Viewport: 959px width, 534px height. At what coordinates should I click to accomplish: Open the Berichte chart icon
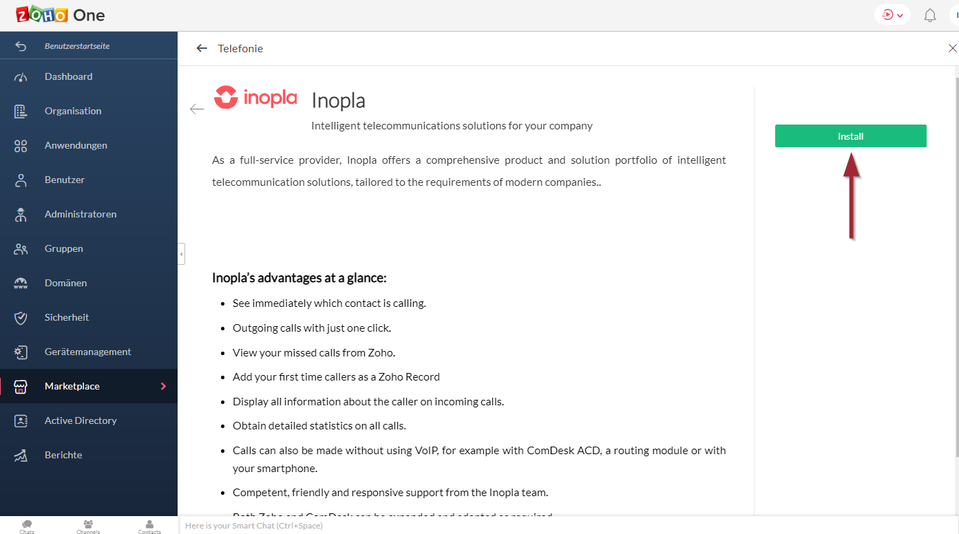click(21, 456)
